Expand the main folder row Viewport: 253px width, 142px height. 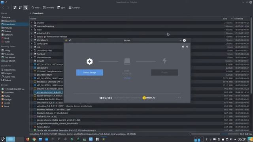[x=32, y=30]
